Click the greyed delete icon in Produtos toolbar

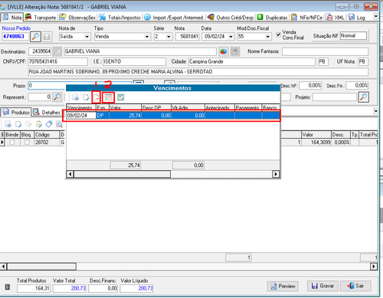point(28,124)
